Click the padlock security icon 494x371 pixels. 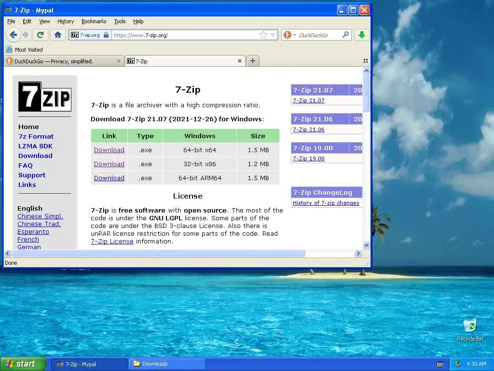point(106,35)
